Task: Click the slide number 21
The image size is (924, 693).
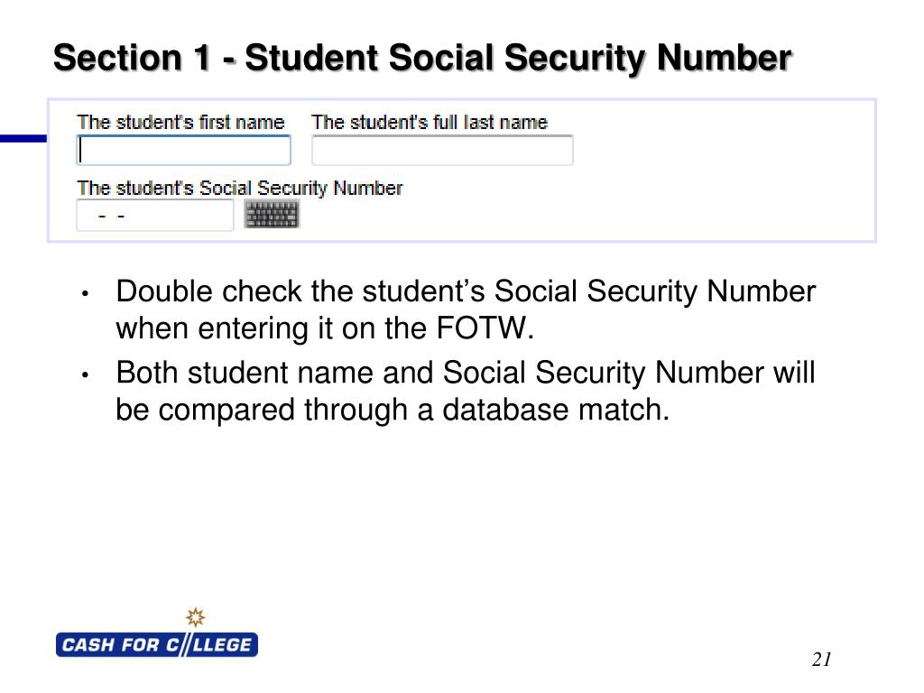Action: tap(821, 659)
